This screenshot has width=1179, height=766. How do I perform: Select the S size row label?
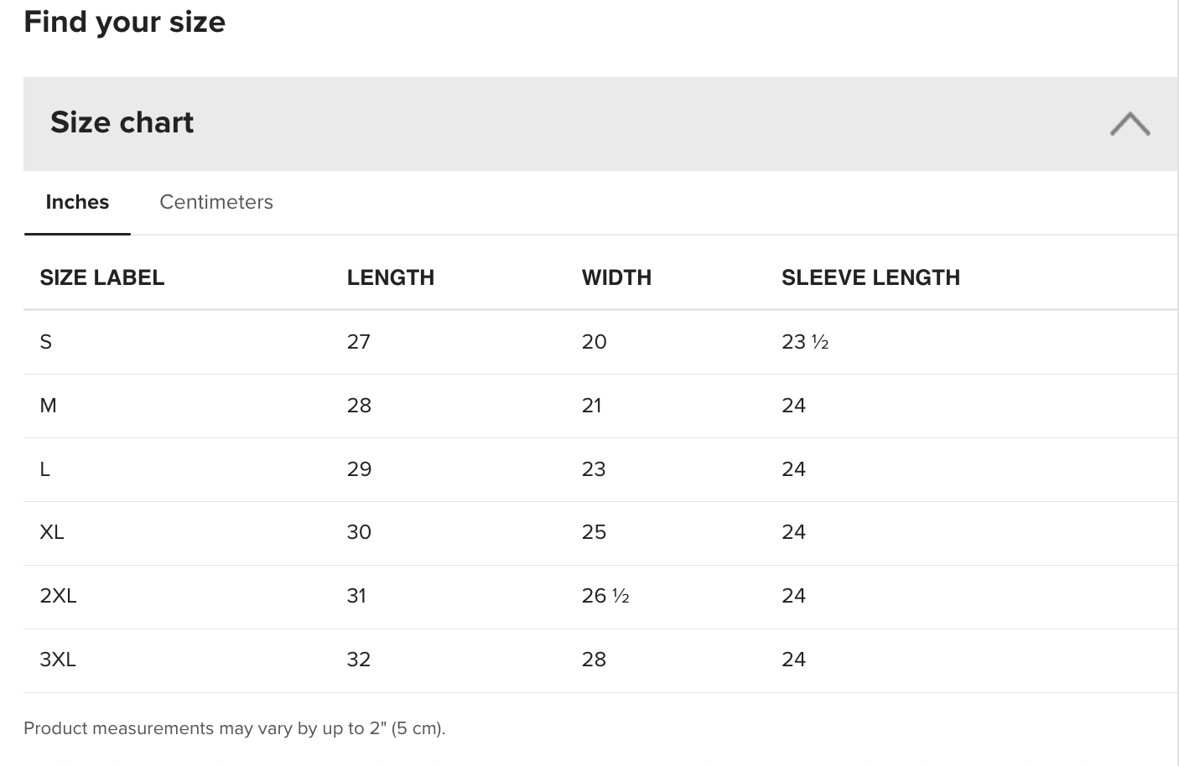[46, 342]
